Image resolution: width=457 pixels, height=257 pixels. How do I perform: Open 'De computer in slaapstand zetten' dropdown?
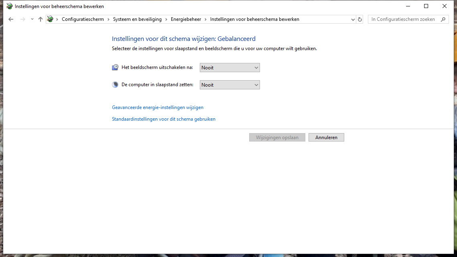tap(230, 85)
